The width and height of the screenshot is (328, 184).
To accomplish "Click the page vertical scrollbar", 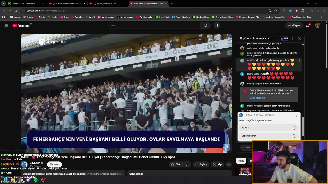I will click(326, 46).
